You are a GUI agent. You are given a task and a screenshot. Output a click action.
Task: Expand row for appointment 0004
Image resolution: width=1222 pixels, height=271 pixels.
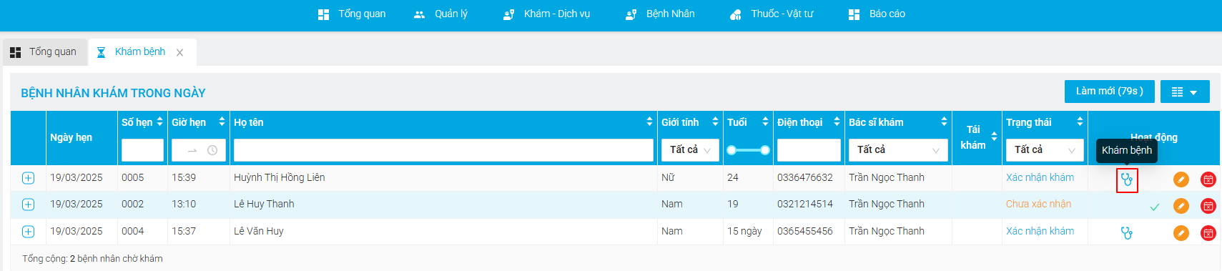tap(29, 232)
